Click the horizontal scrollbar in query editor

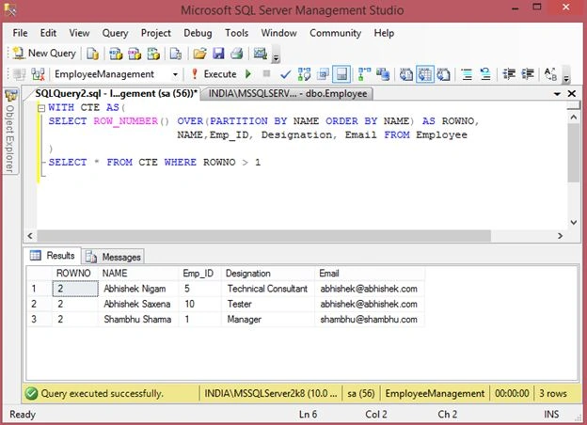pyautogui.click(x=264, y=236)
